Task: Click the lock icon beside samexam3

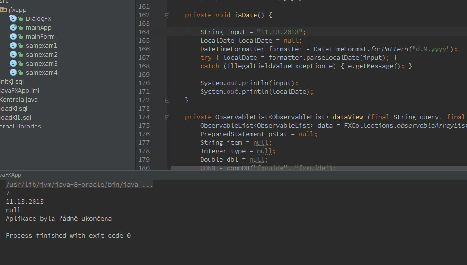Action: (x=20, y=64)
